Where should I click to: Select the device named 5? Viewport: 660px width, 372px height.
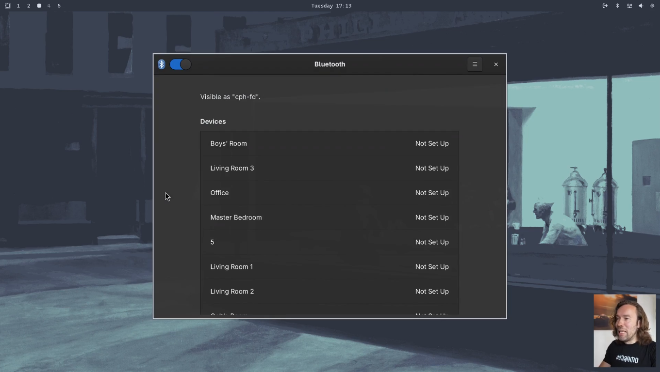330,242
